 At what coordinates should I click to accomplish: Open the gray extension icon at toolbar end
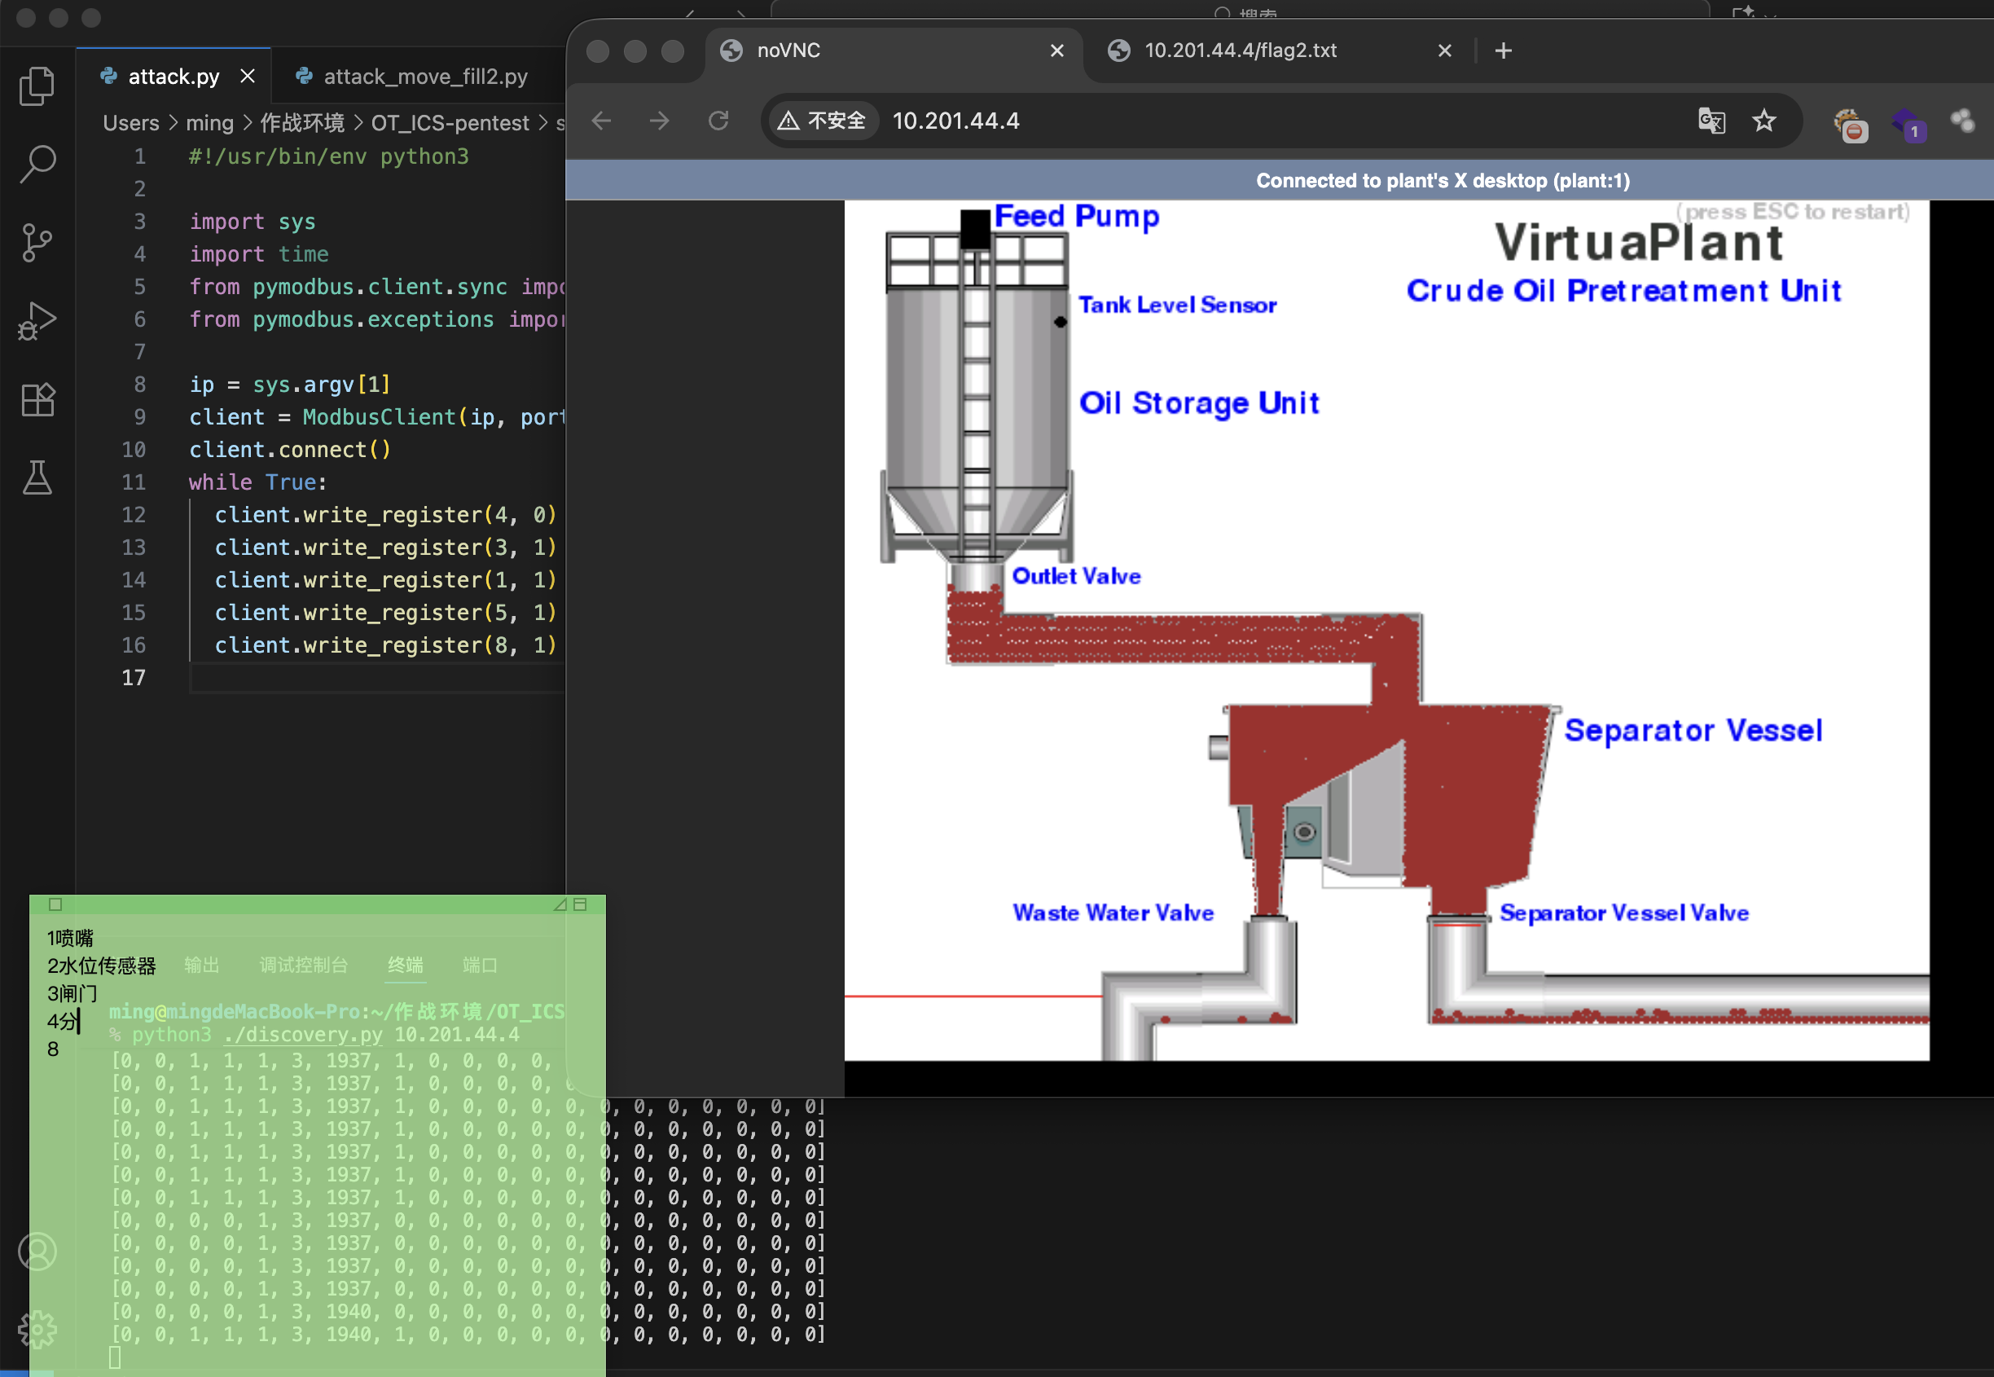point(1963,121)
